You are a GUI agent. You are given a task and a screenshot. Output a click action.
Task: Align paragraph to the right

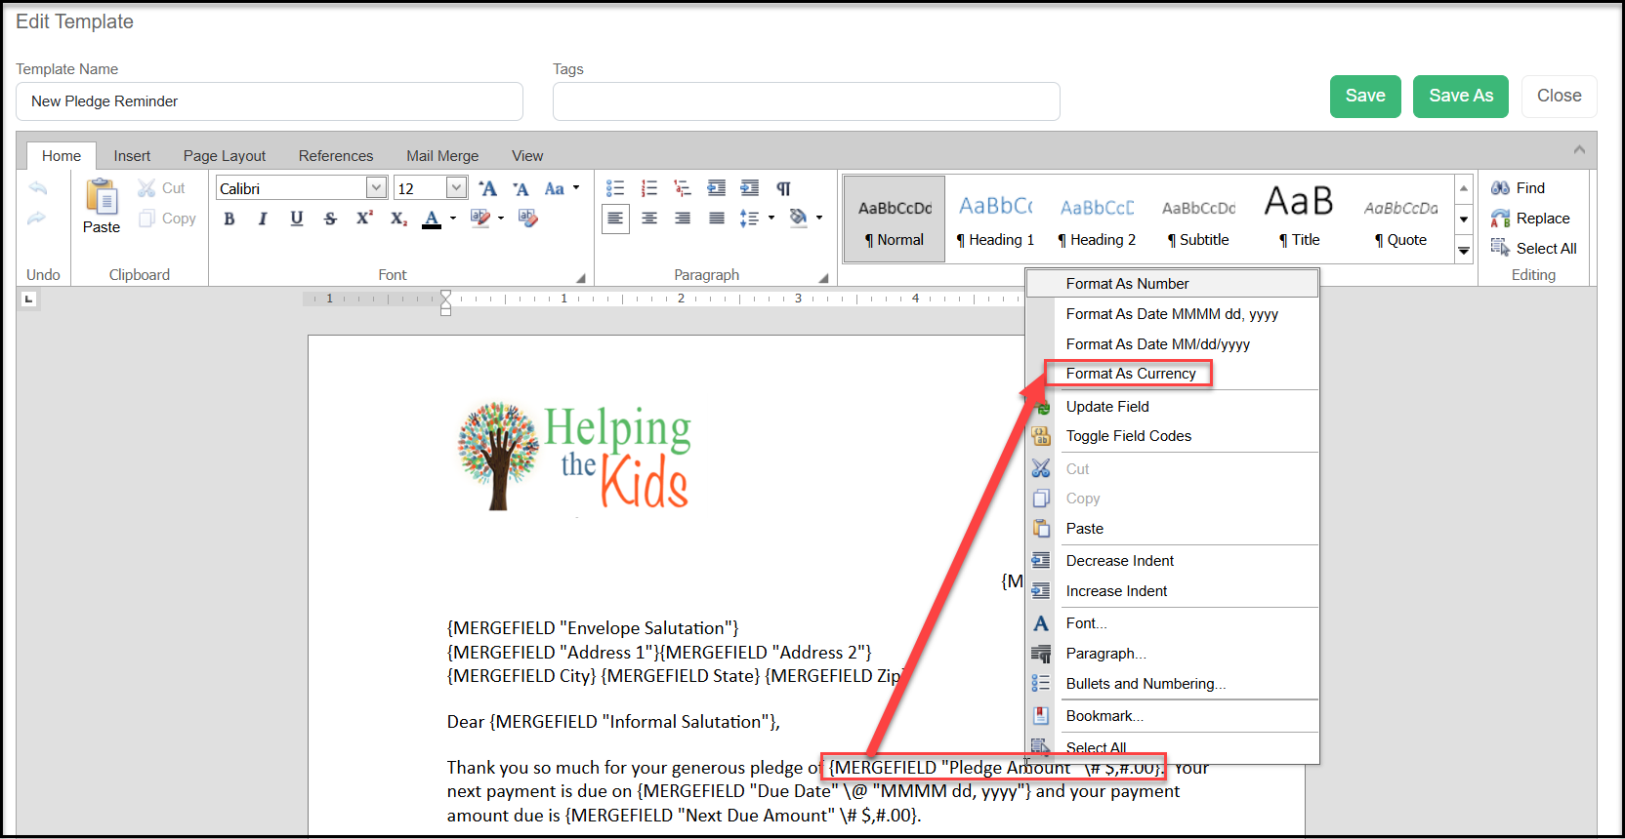pyautogui.click(x=683, y=219)
